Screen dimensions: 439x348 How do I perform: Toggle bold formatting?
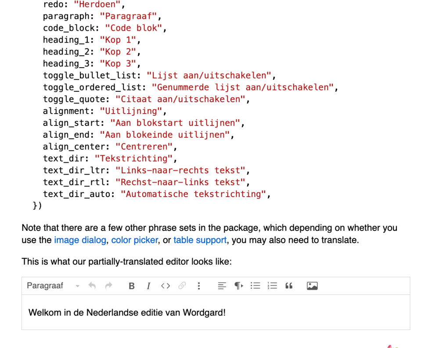tap(132, 286)
